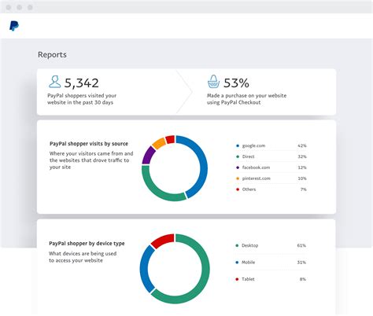Click the 31% value for Mobile
This screenshot has width=373, height=316.
point(301,263)
